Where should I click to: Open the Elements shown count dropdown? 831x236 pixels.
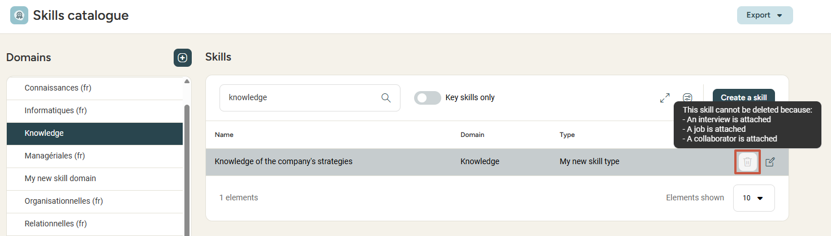(x=754, y=198)
